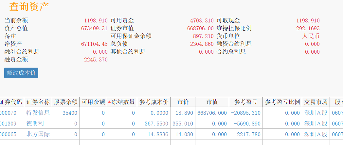Click the 参考盈亏 column header
The height and width of the screenshot is (145, 343).
[245, 102]
